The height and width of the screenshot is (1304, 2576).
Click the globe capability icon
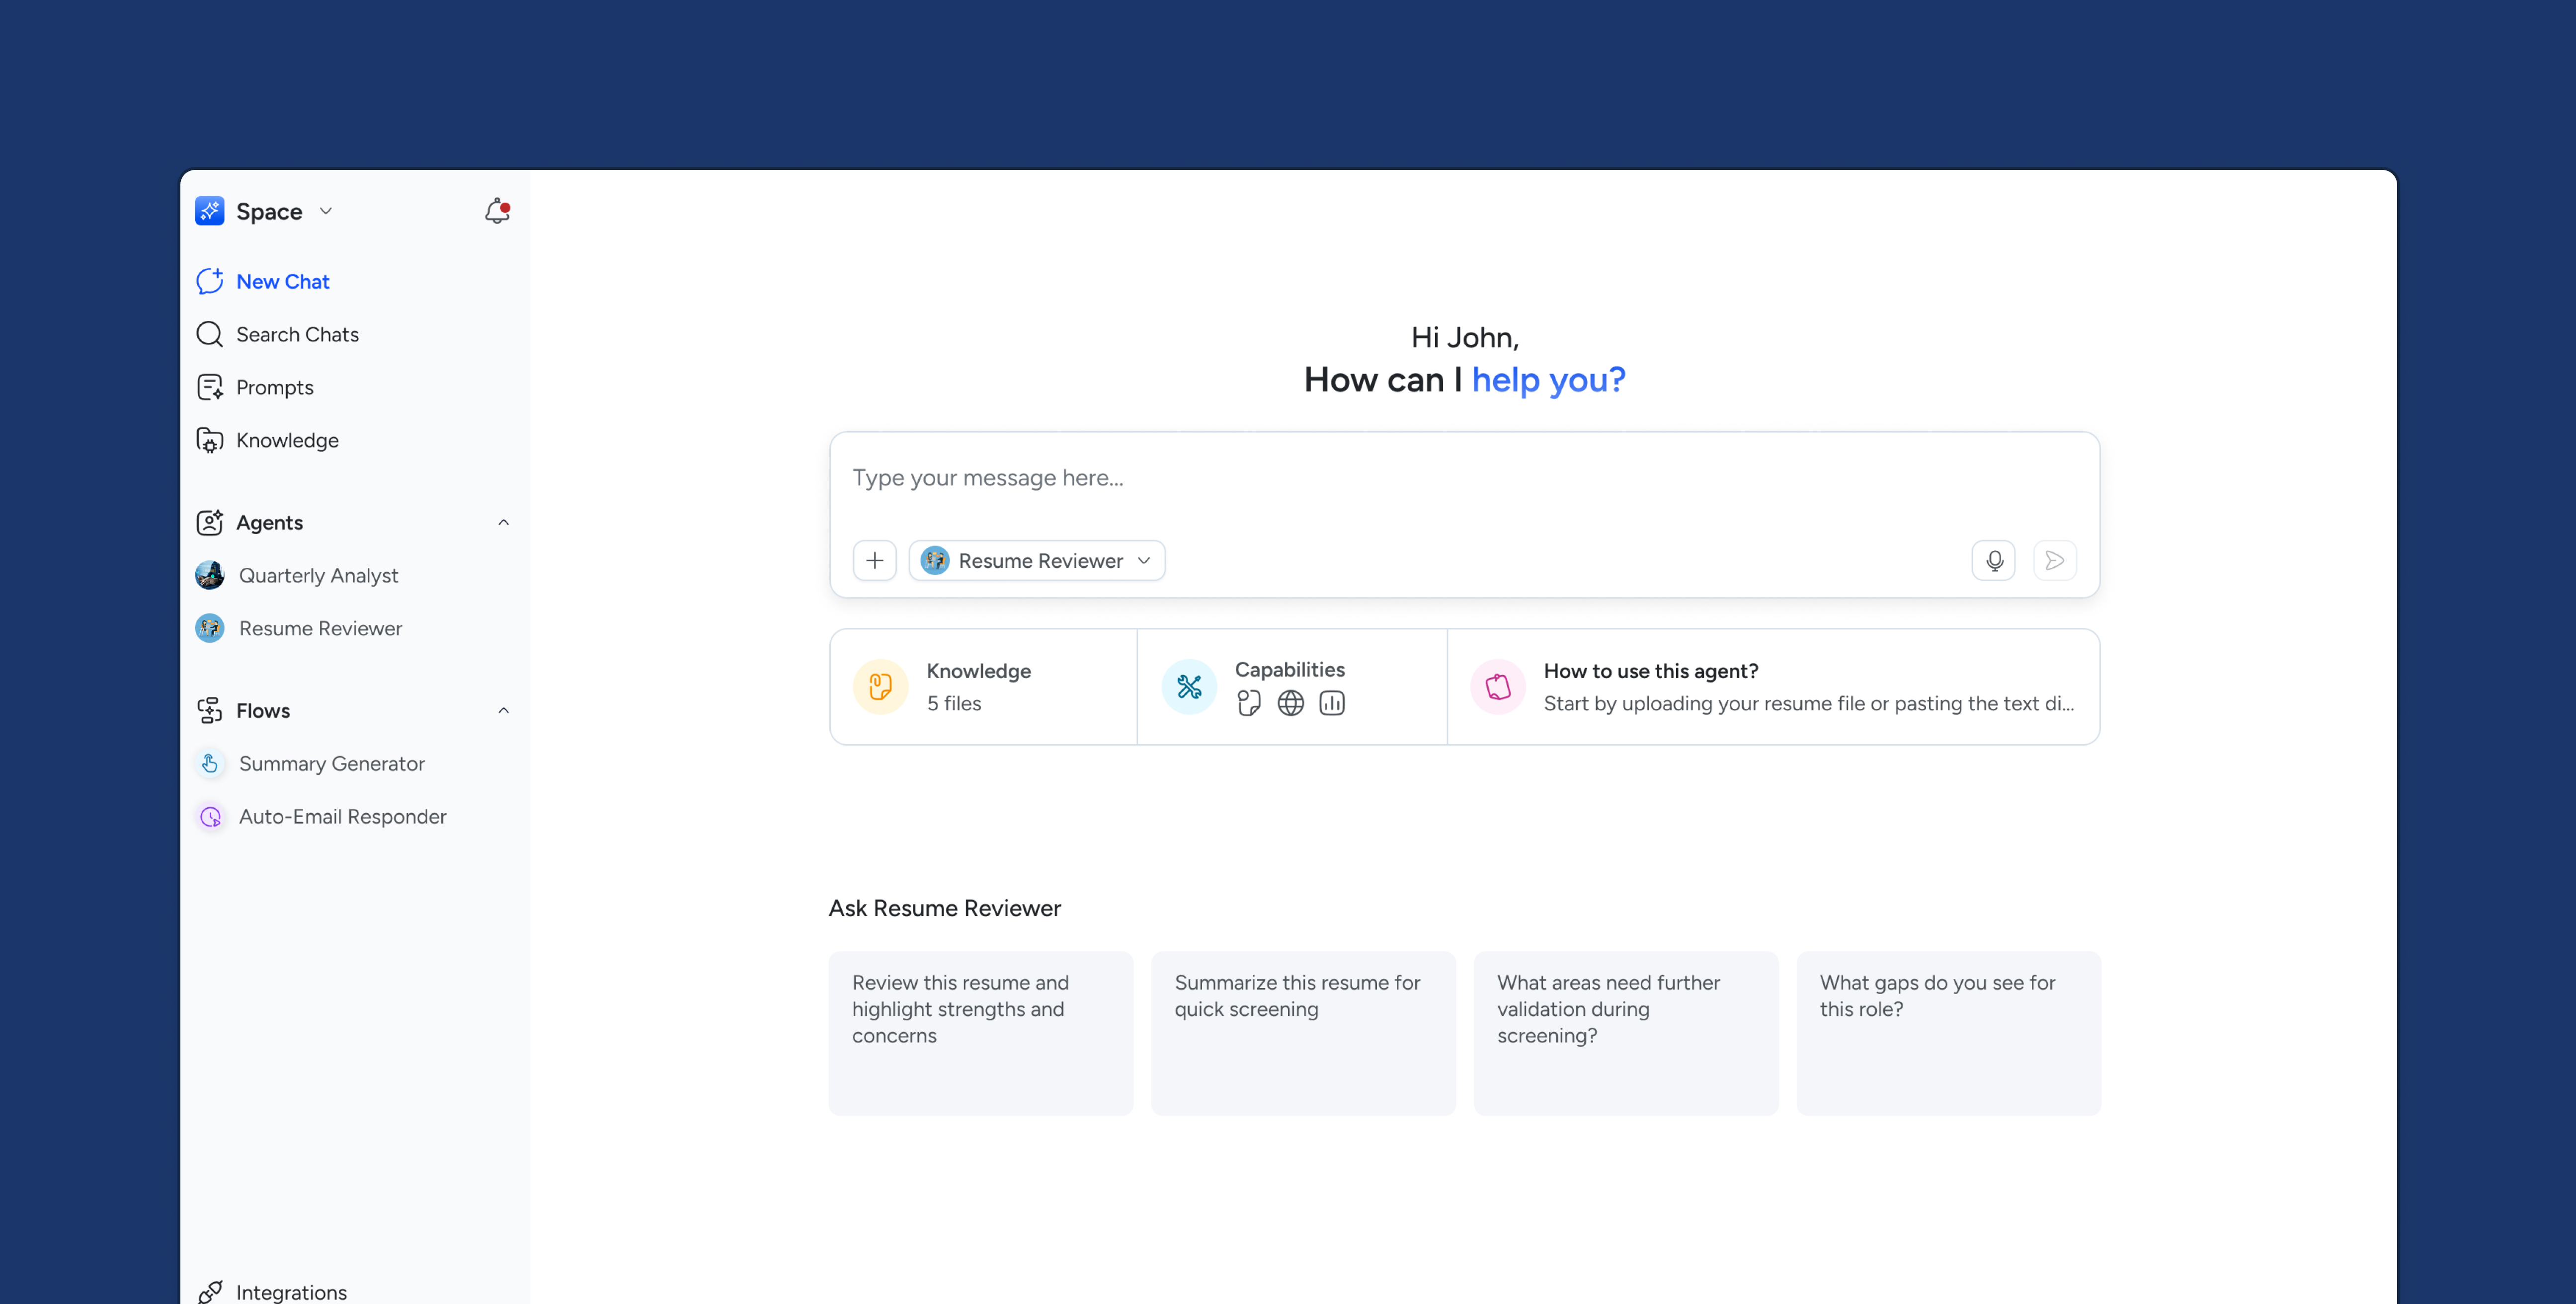tap(1290, 703)
